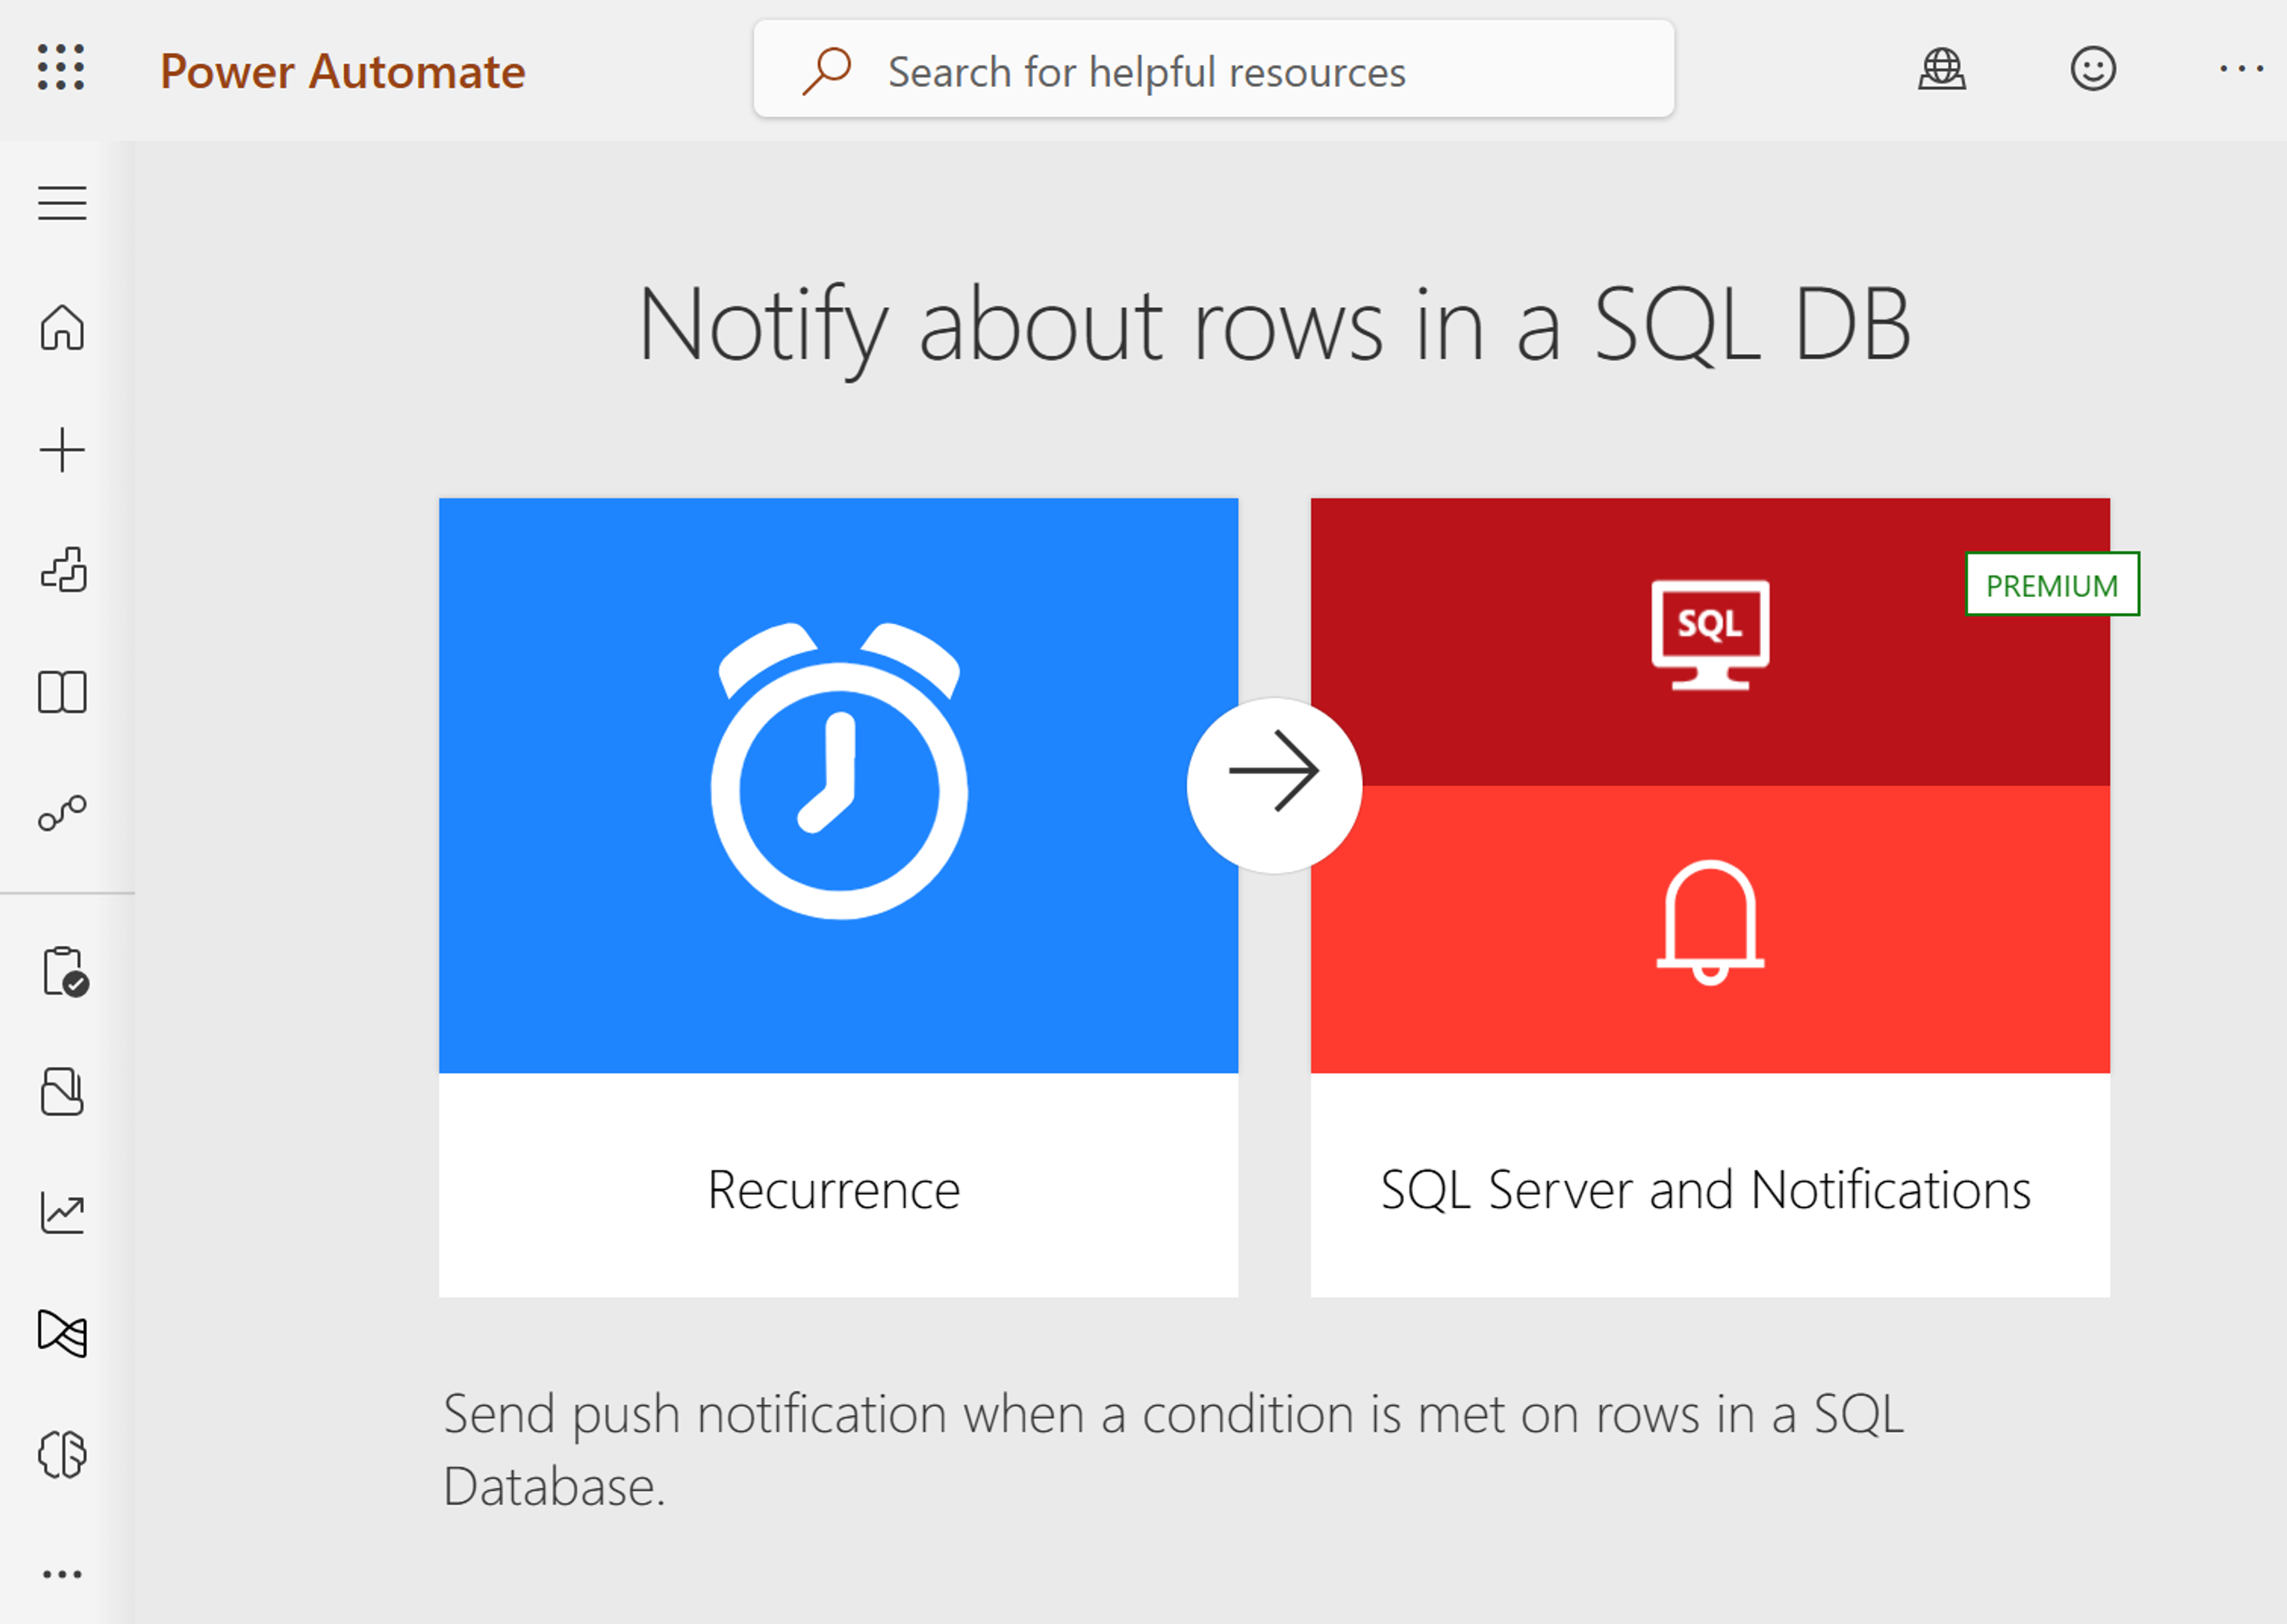Click the search magnifier icon
Screen dimensions: 2287x1624
click(826, 71)
